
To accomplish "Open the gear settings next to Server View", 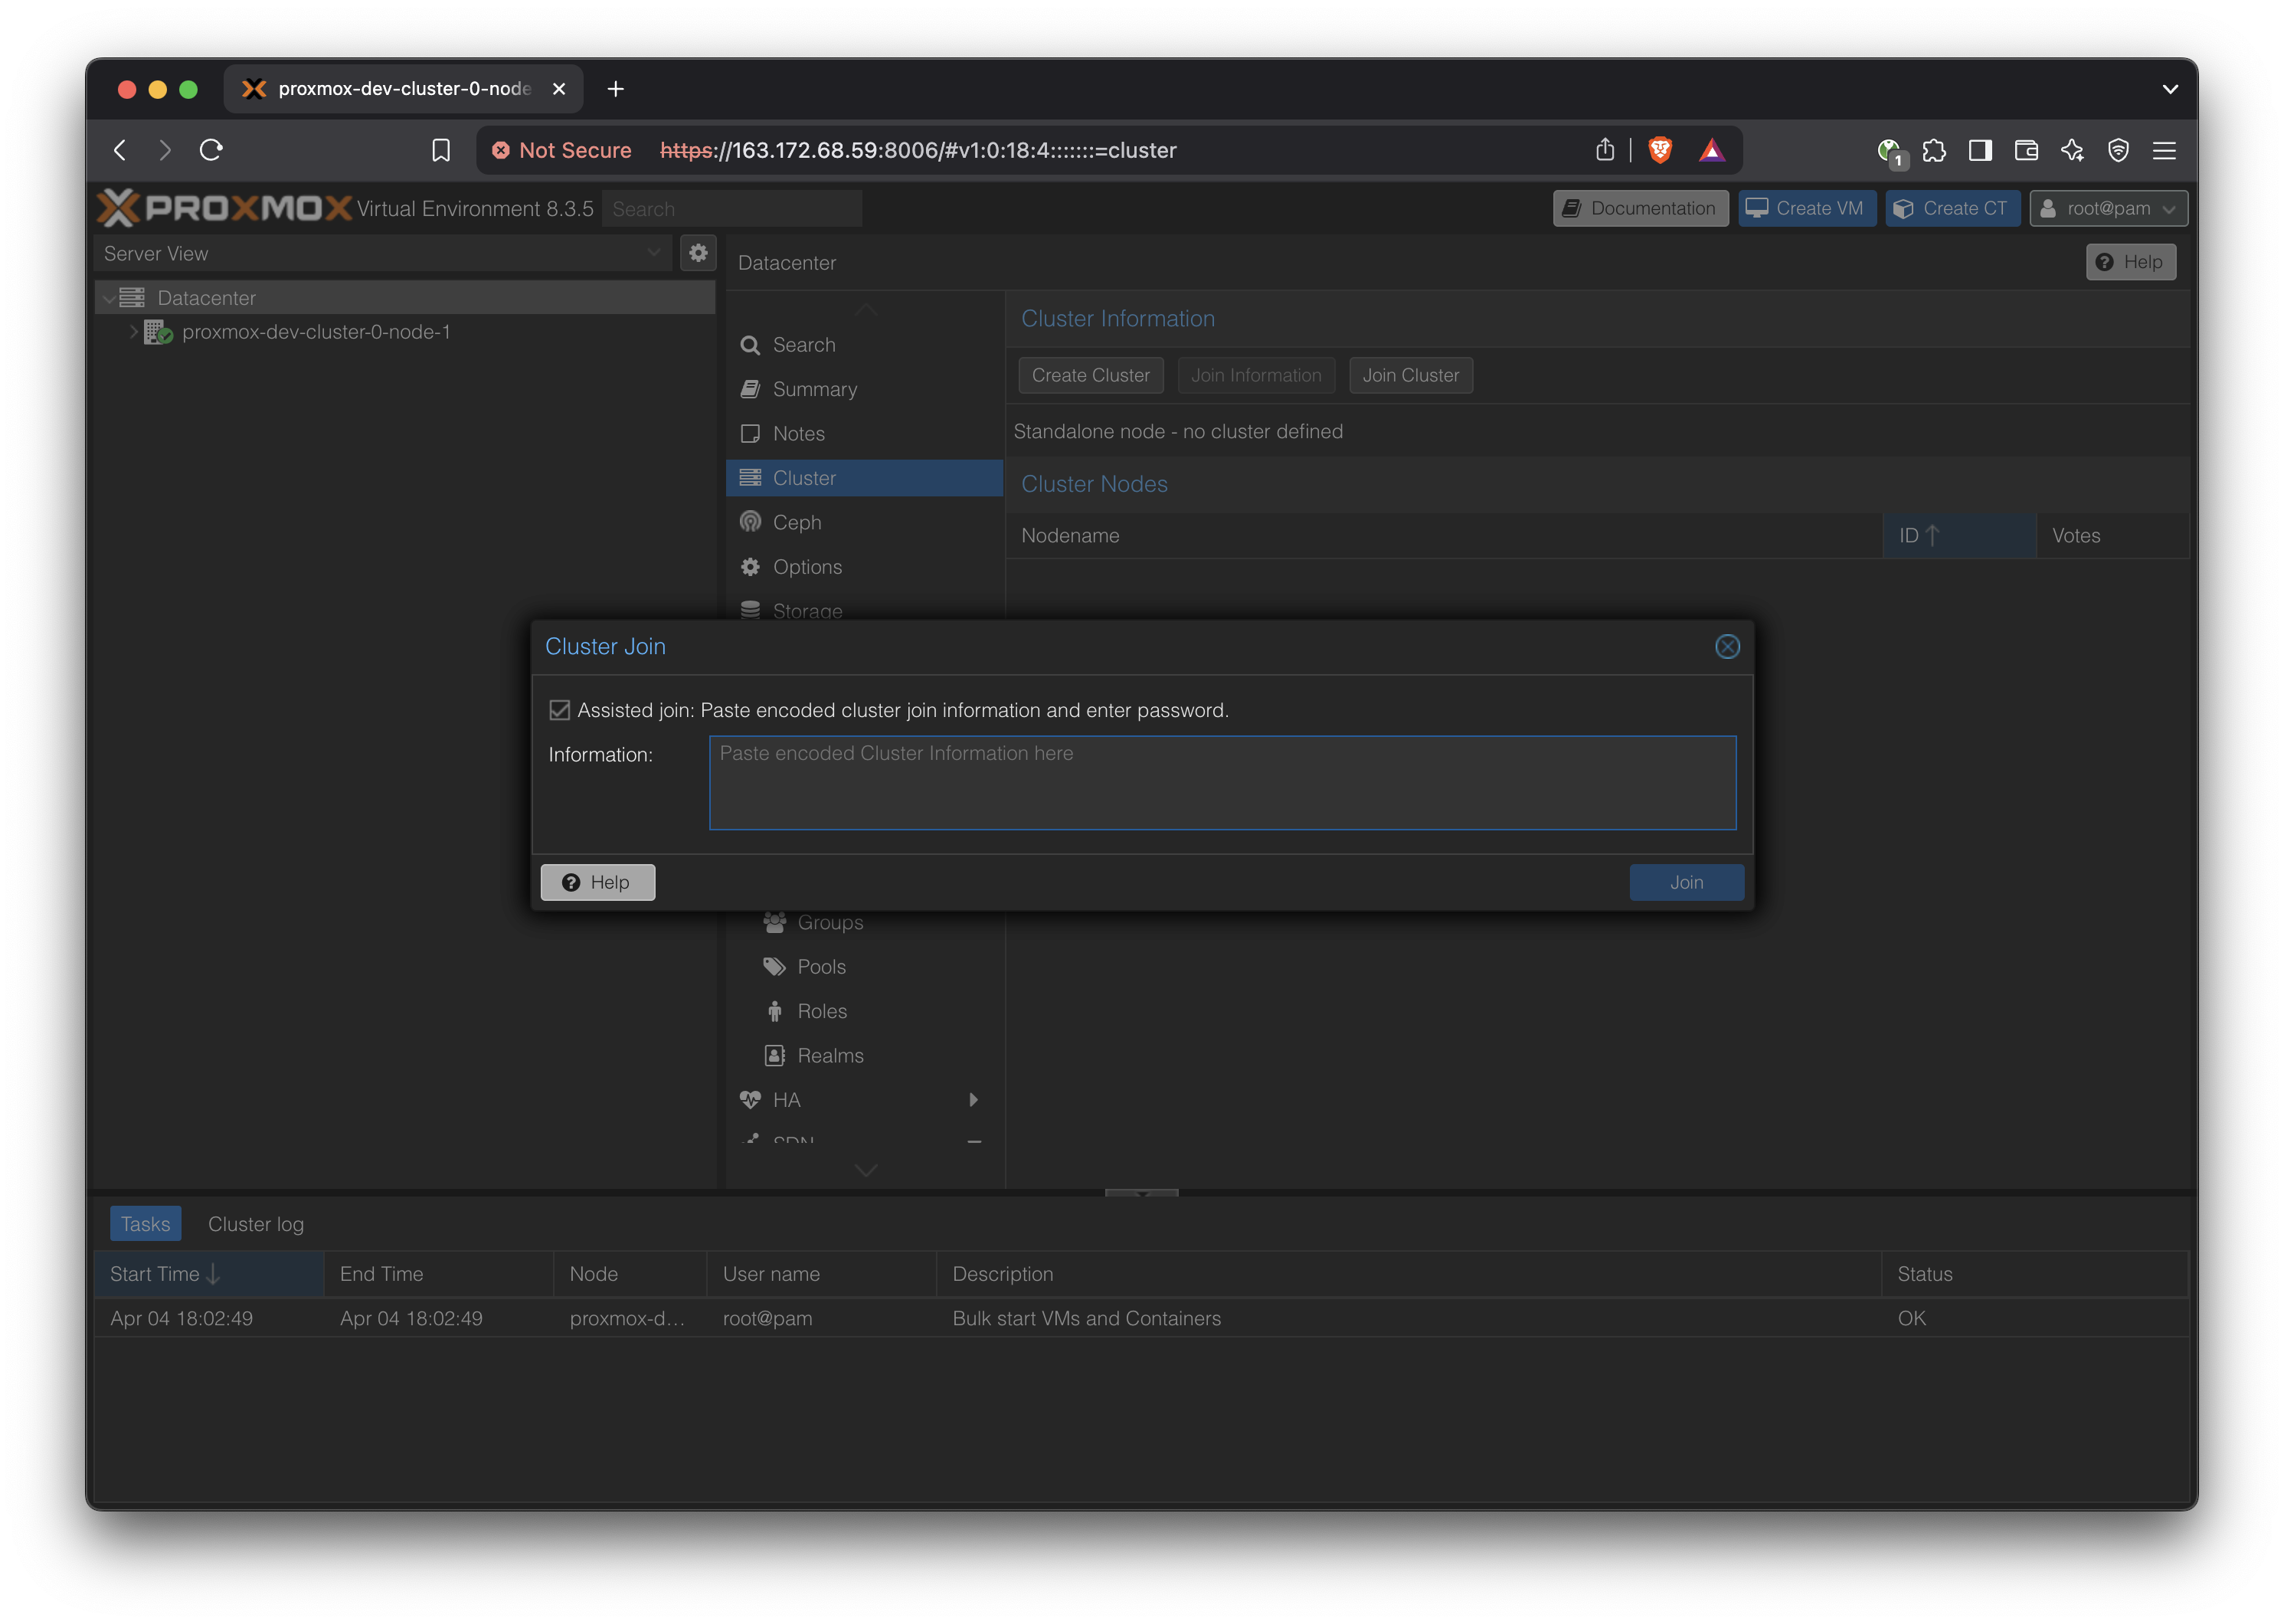I will [x=698, y=253].
